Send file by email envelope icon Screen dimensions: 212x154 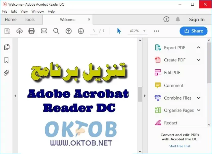click(x=44, y=31)
